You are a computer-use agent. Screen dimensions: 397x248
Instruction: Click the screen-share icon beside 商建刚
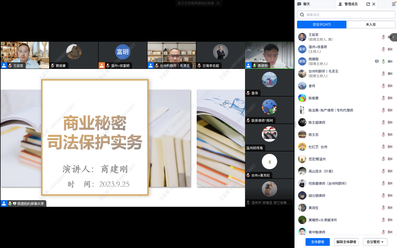pos(377,61)
